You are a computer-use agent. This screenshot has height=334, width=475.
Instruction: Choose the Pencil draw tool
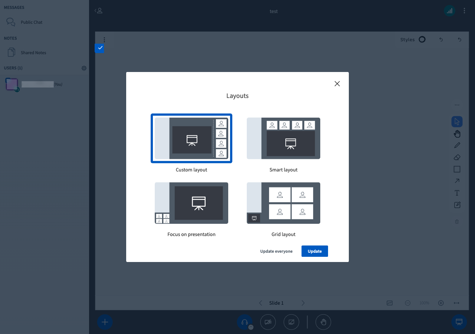click(457, 145)
